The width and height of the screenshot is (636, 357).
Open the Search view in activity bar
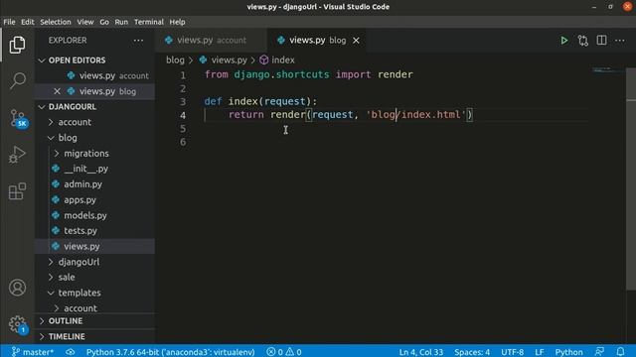(x=18, y=80)
